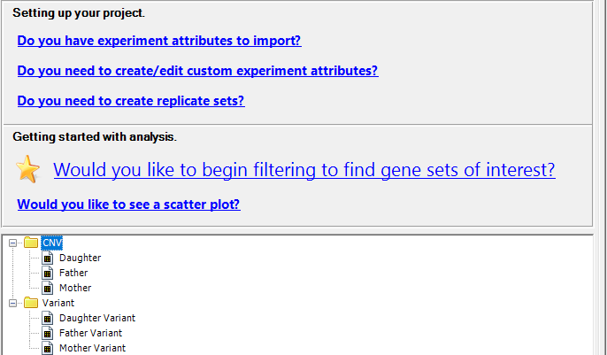The height and width of the screenshot is (355, 607).
Task: Click the Daughter Variant file icon
Action: pos(47,318)
